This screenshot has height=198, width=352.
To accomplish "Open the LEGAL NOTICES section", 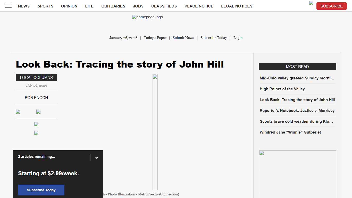I will coord(237,6).
